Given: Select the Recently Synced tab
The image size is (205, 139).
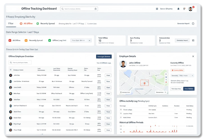Looking at the screenshot, I should (x=47, y=24).
